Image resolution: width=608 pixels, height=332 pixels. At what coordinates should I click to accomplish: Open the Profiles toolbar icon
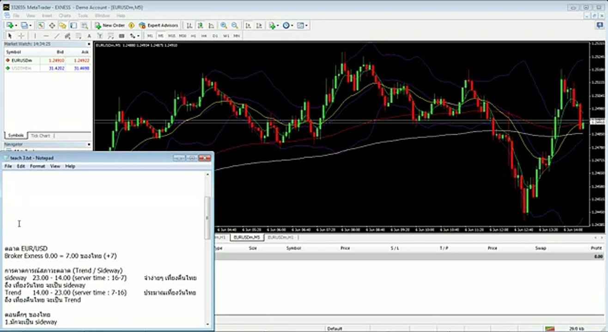click(x=25, y=25)
